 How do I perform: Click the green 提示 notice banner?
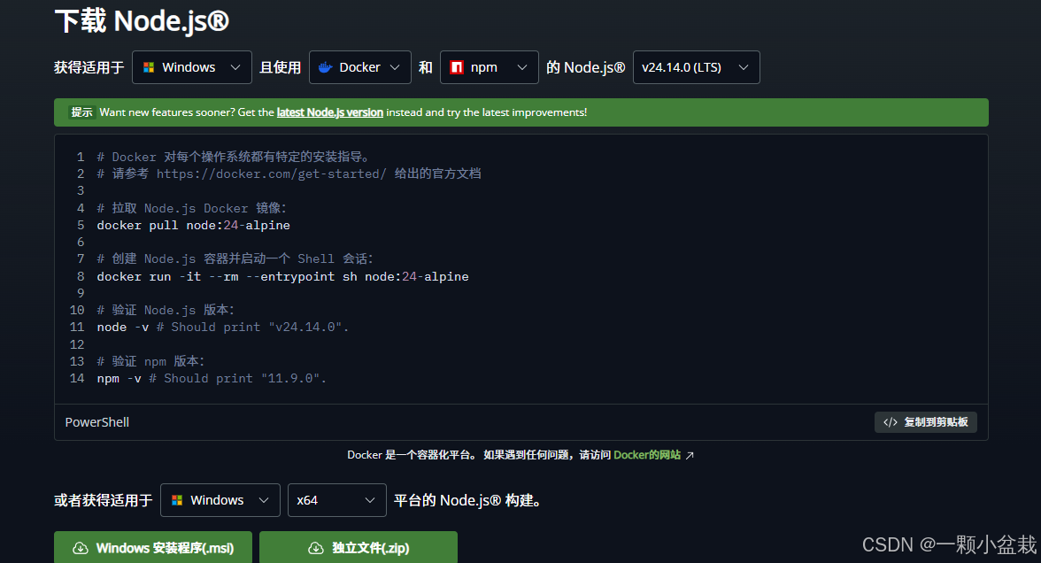(x=520, y=112)
